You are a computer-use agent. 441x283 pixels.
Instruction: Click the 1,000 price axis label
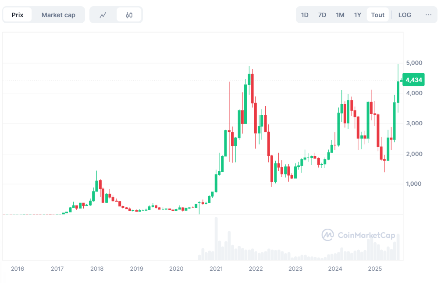click(x=414, y=184)
